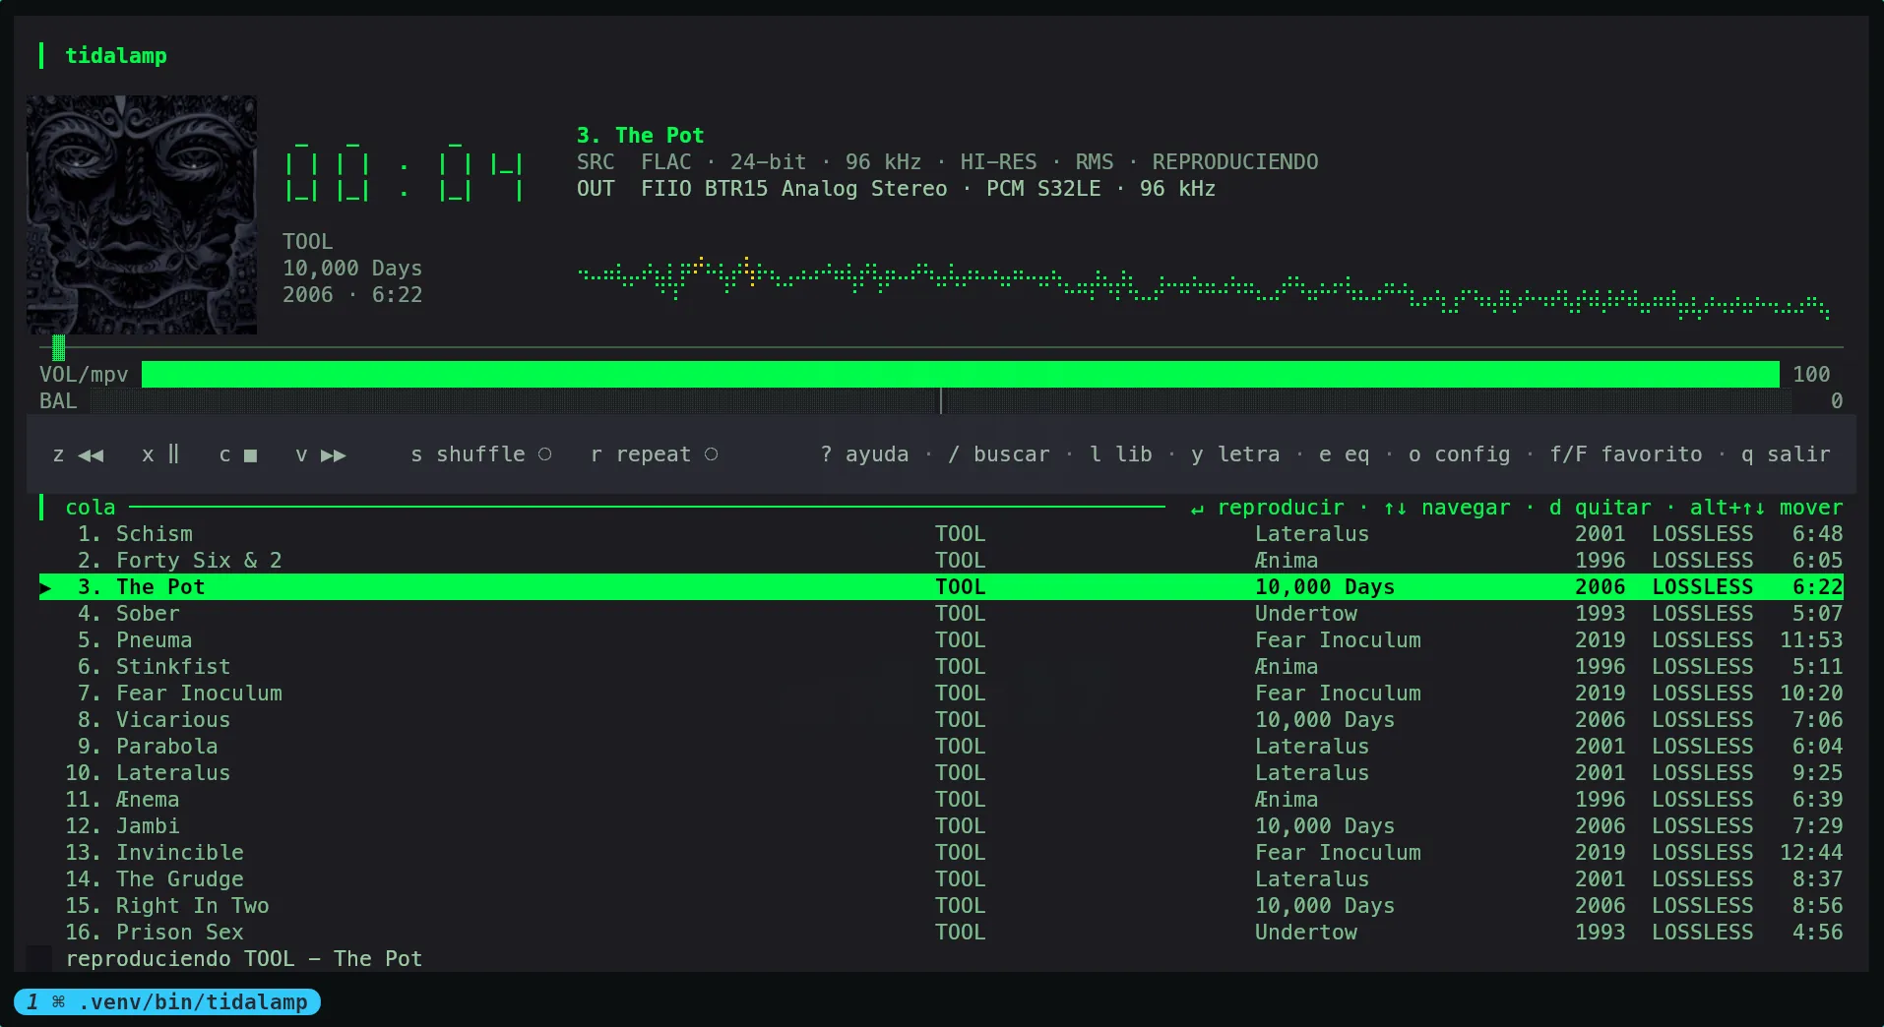Click the status line reproduciendo TOOL – The Pot
The image size is (1884, 1027).
click(x=244, y=958)
